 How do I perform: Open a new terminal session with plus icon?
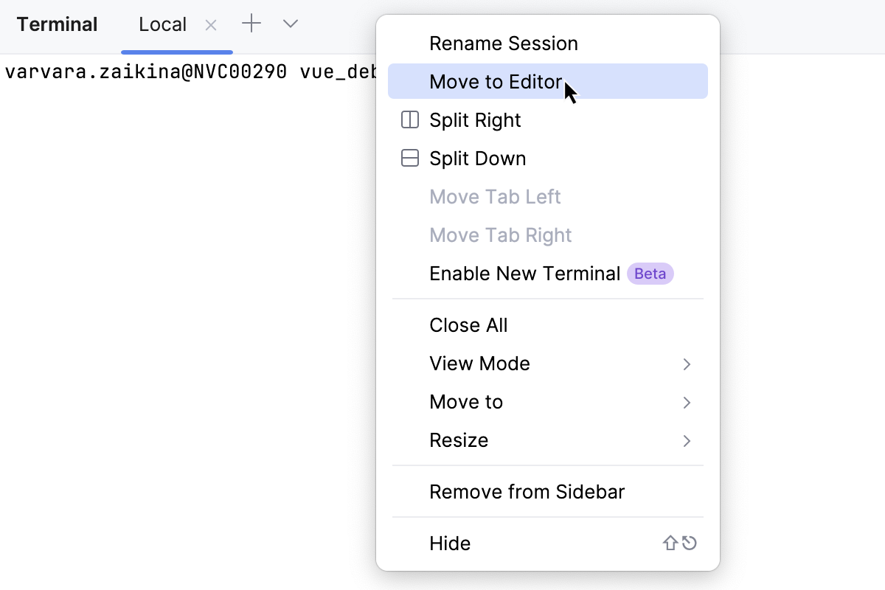pyautogui.click(x=251, y=23)
